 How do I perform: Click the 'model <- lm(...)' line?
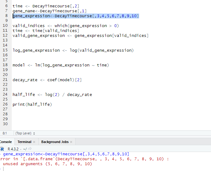[61, 65]
